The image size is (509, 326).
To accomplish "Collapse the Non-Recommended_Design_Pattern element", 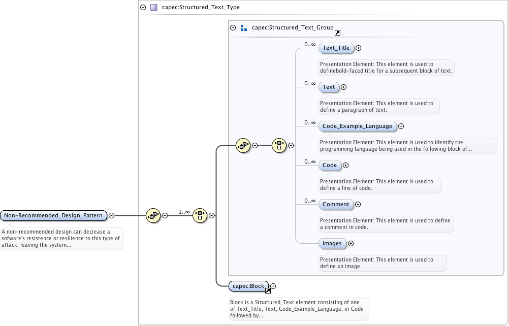I will coord(112,215).
